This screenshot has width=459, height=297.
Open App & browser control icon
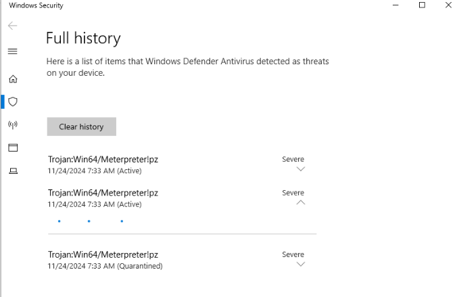point(13,147)
